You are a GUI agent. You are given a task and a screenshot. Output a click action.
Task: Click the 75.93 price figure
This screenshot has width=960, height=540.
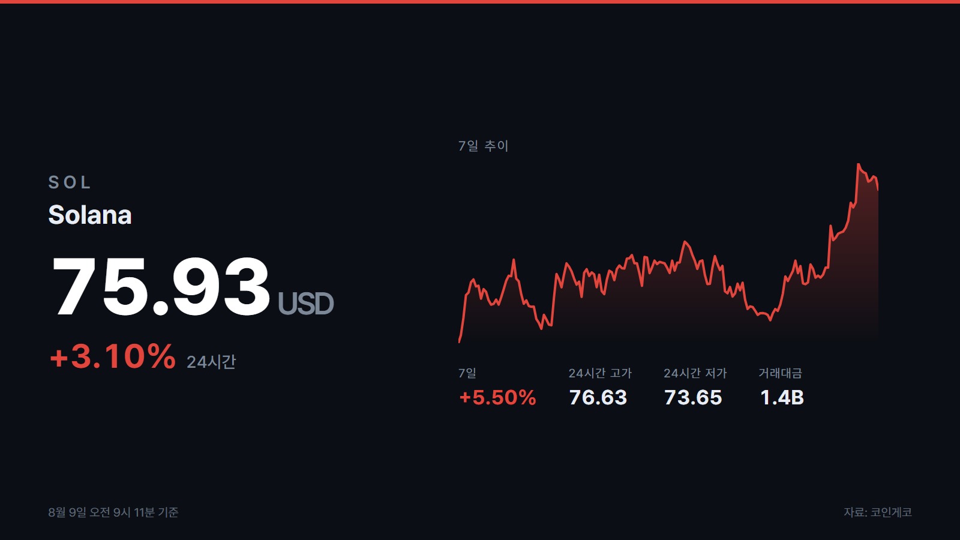pos(161,286)
